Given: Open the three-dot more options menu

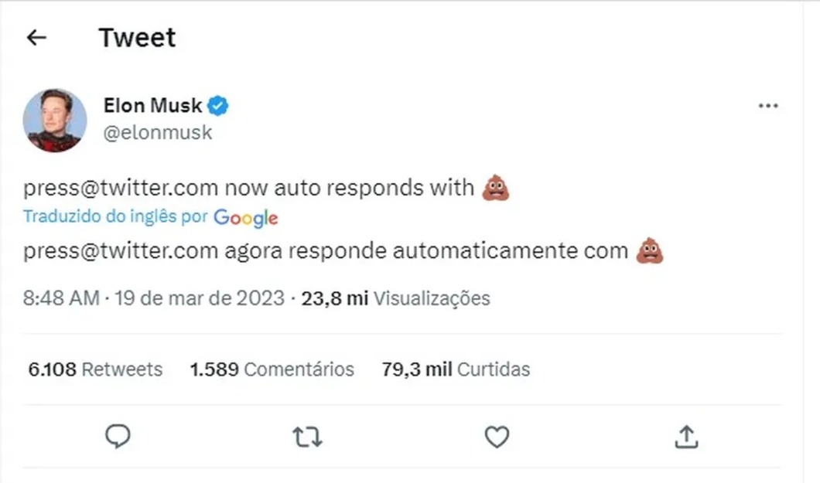Looking at the screenshot, I should click(767, 106).
